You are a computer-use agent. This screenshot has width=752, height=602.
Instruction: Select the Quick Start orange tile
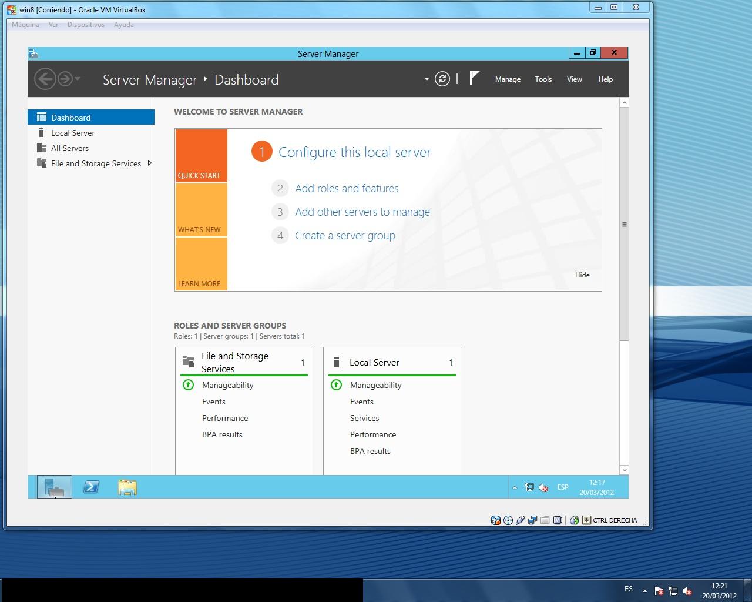(x=201, y=156)
